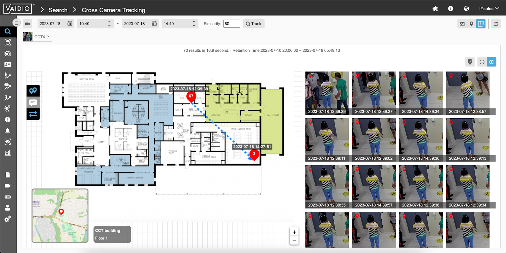Click the magnifier Search icon in sidebar
Image resolution: width=506 pixels, height=253 pixels.
click(x=8, y=32)
